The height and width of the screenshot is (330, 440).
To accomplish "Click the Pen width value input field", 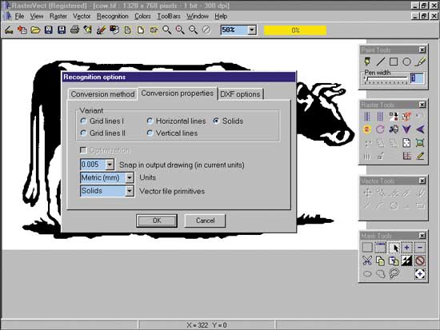I will point(417,78).
